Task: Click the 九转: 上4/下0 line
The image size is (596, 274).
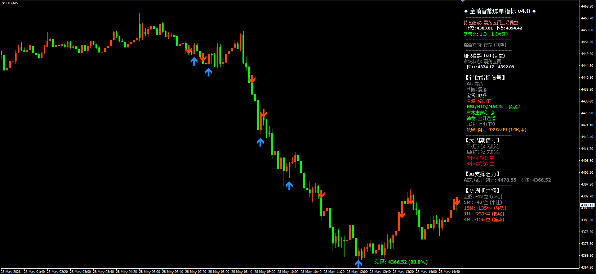Action: [481, 124]
